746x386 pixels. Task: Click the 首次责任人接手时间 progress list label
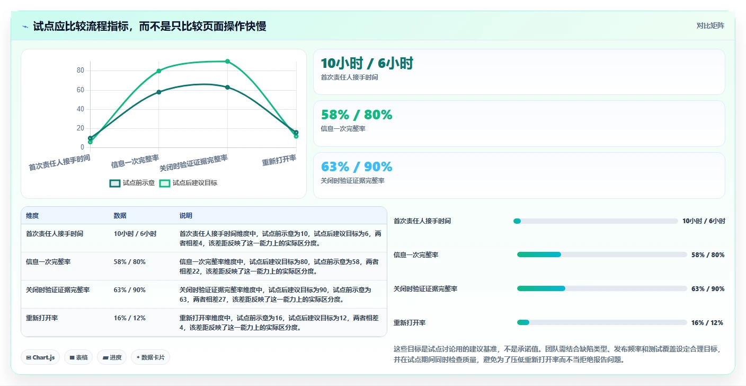click(422, 221)
